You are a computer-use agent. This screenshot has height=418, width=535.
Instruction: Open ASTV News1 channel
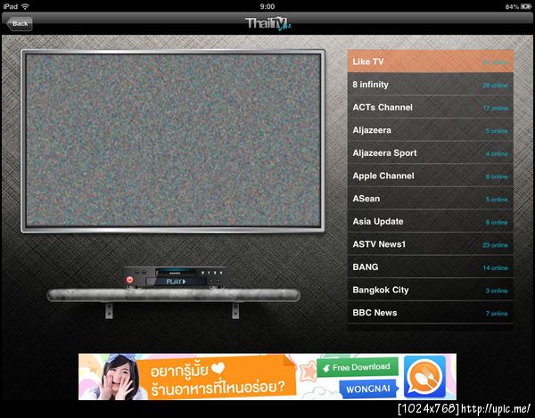point(431,244)
